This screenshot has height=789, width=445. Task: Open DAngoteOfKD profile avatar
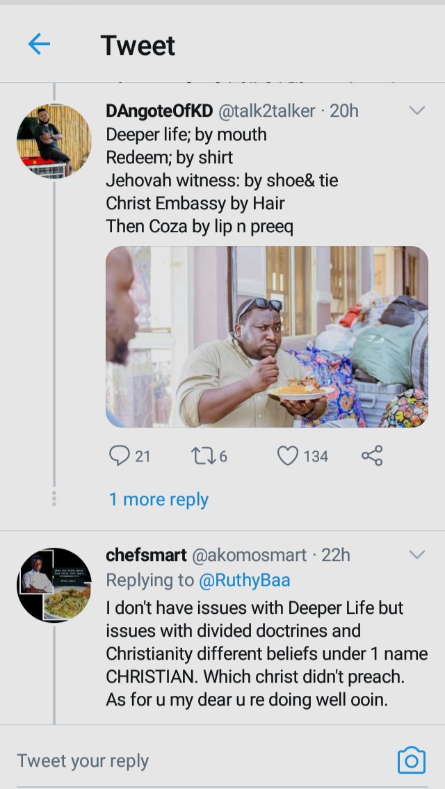(54, 141)
